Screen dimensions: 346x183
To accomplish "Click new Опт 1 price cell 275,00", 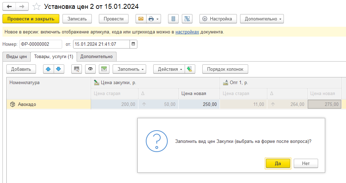I will 324,104.
